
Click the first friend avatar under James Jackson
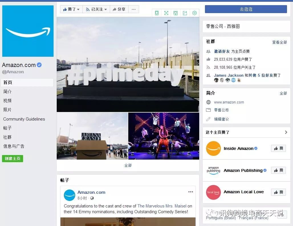pos(216,80)
